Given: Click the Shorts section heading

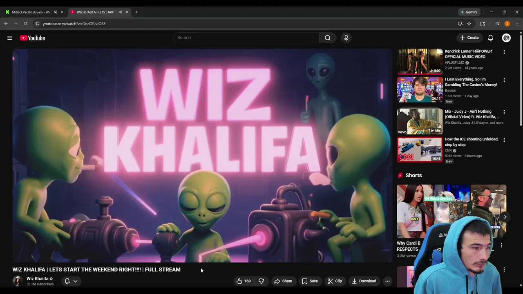Looking at the screenshot, I should coord(413,175).
